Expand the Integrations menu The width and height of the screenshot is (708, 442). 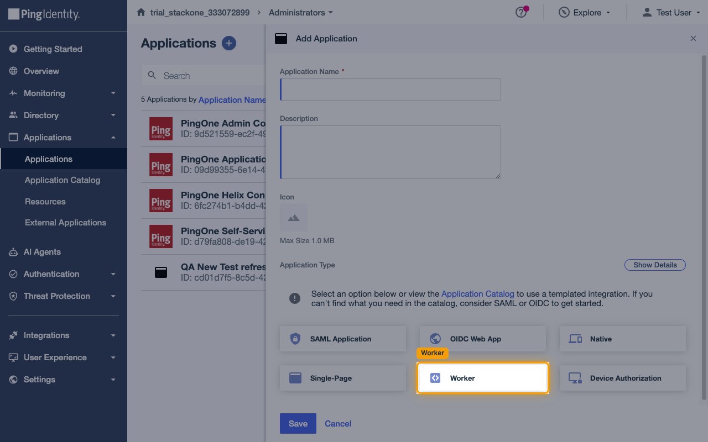(113, 335)
